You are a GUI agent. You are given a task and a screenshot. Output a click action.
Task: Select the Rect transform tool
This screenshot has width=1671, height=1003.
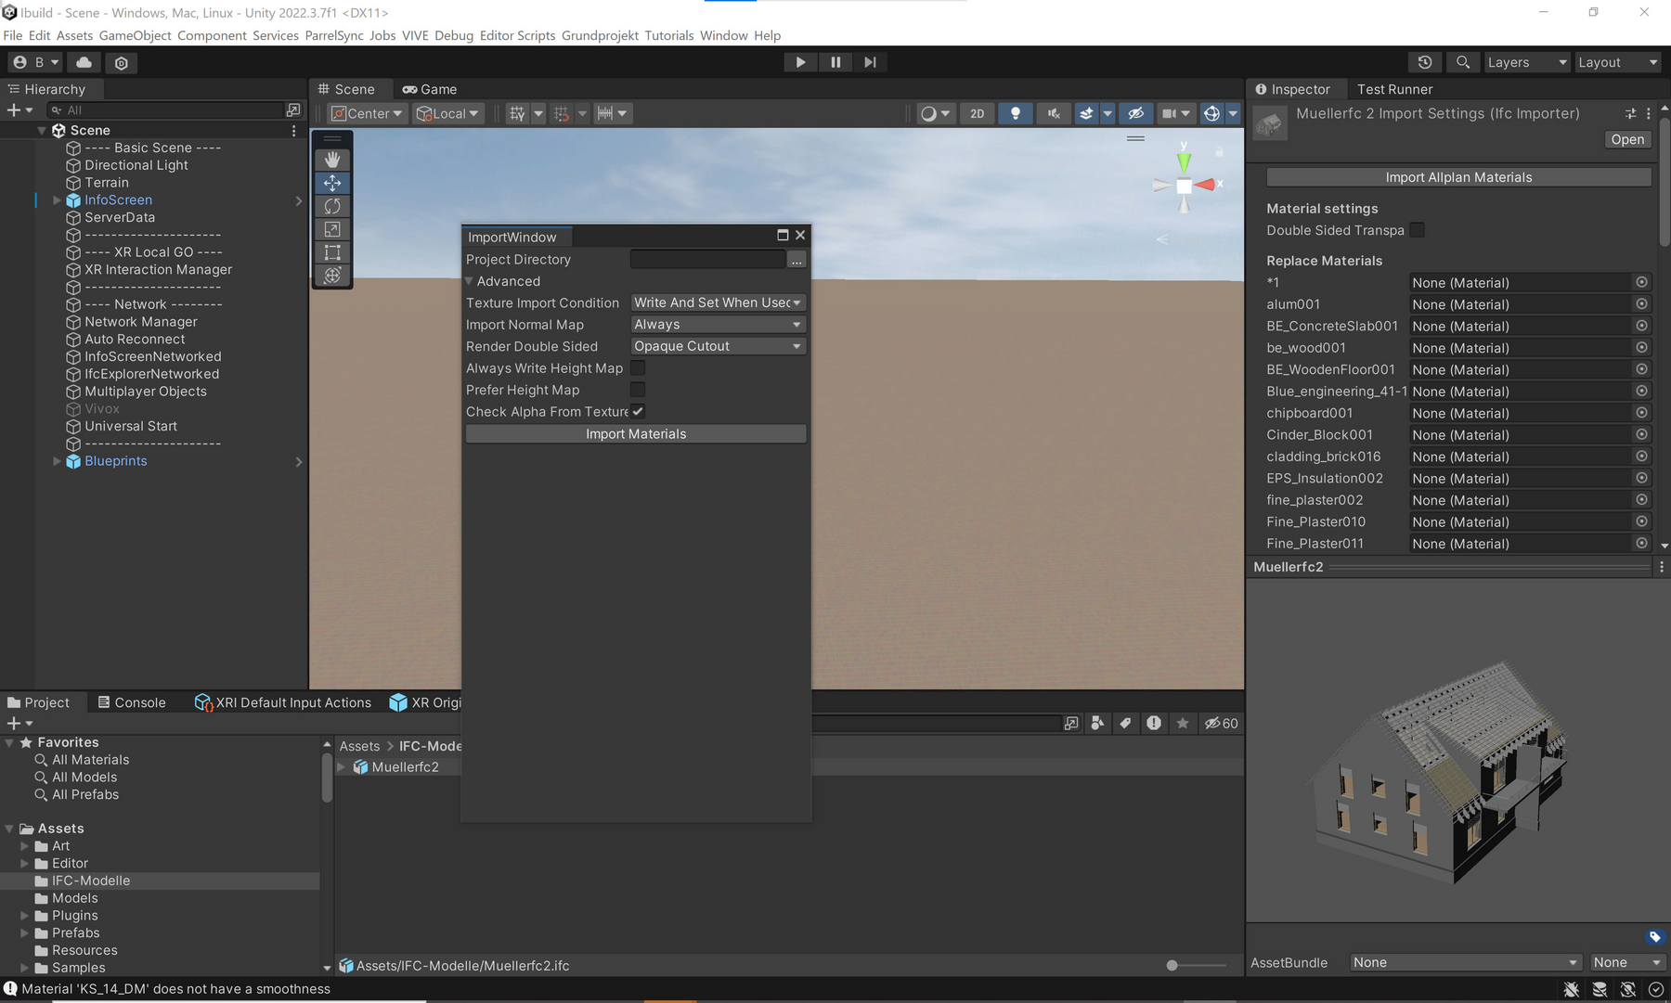tap(332, 252)
